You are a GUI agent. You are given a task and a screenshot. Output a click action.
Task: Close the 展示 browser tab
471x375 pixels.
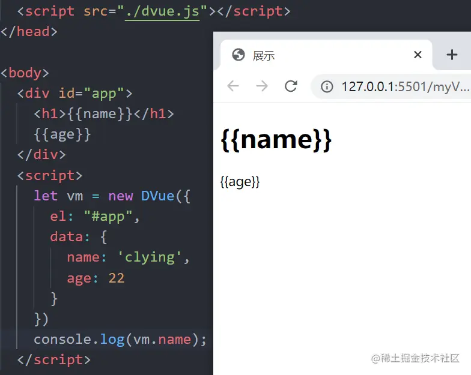(x=418, y=55)
